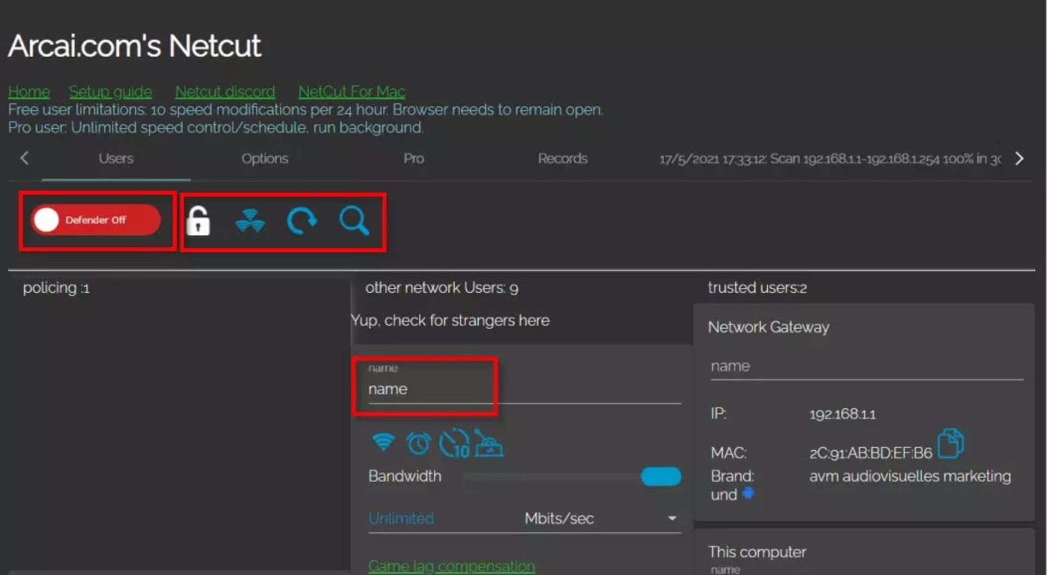This screenshot has height=575, width=1047.
Task: Move tab strip left with the chevron
Action: (x=25, y=159)
